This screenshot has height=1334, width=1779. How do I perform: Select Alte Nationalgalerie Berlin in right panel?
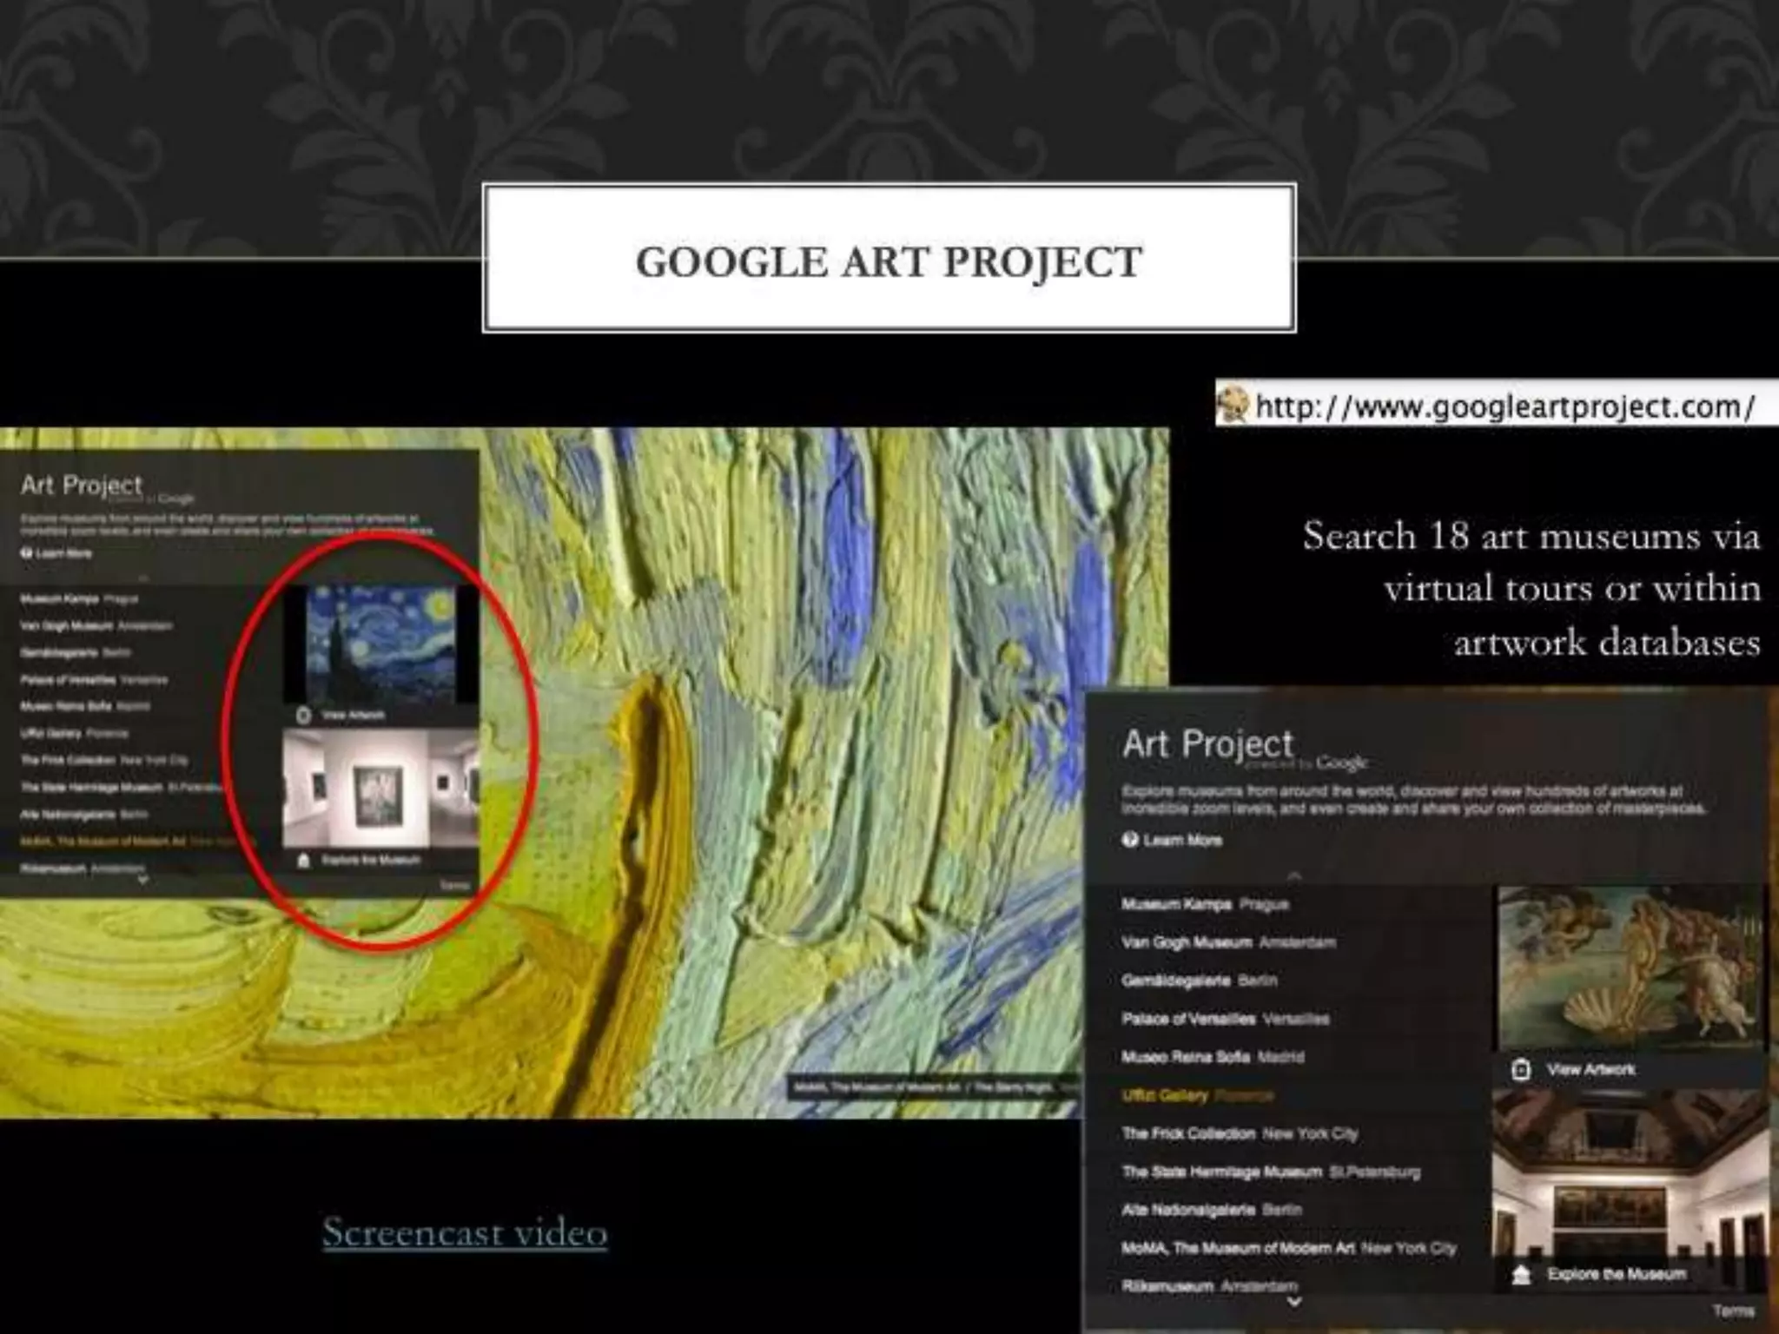click(1211, 1210)
